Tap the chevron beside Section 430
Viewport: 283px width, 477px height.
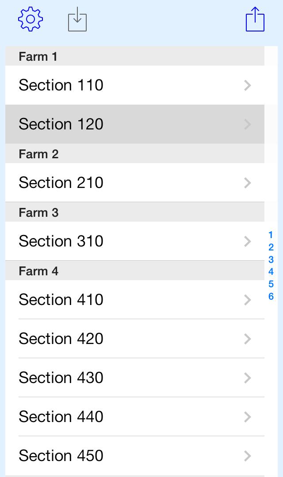click(248, 378)
